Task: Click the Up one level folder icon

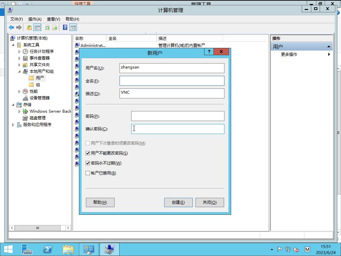Action: (x=29, y=28)
